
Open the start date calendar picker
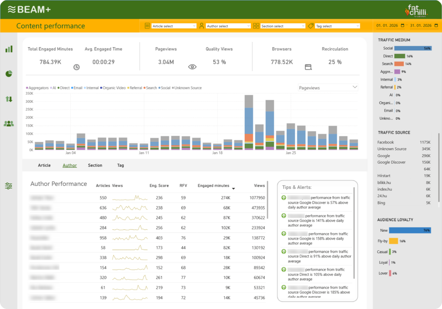(403, 26)
